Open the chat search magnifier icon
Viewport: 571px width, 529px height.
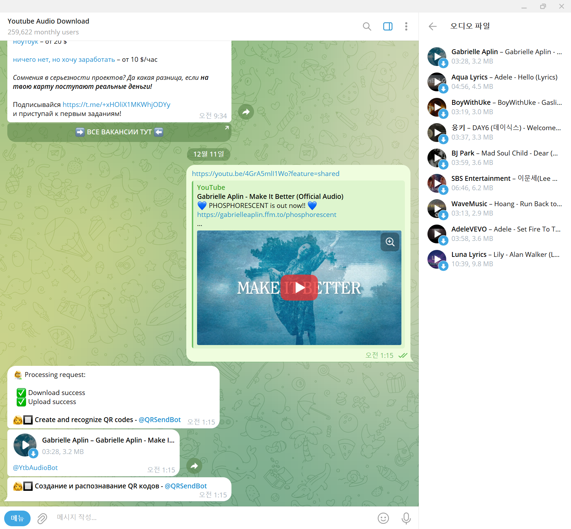[x=367, y=26]
